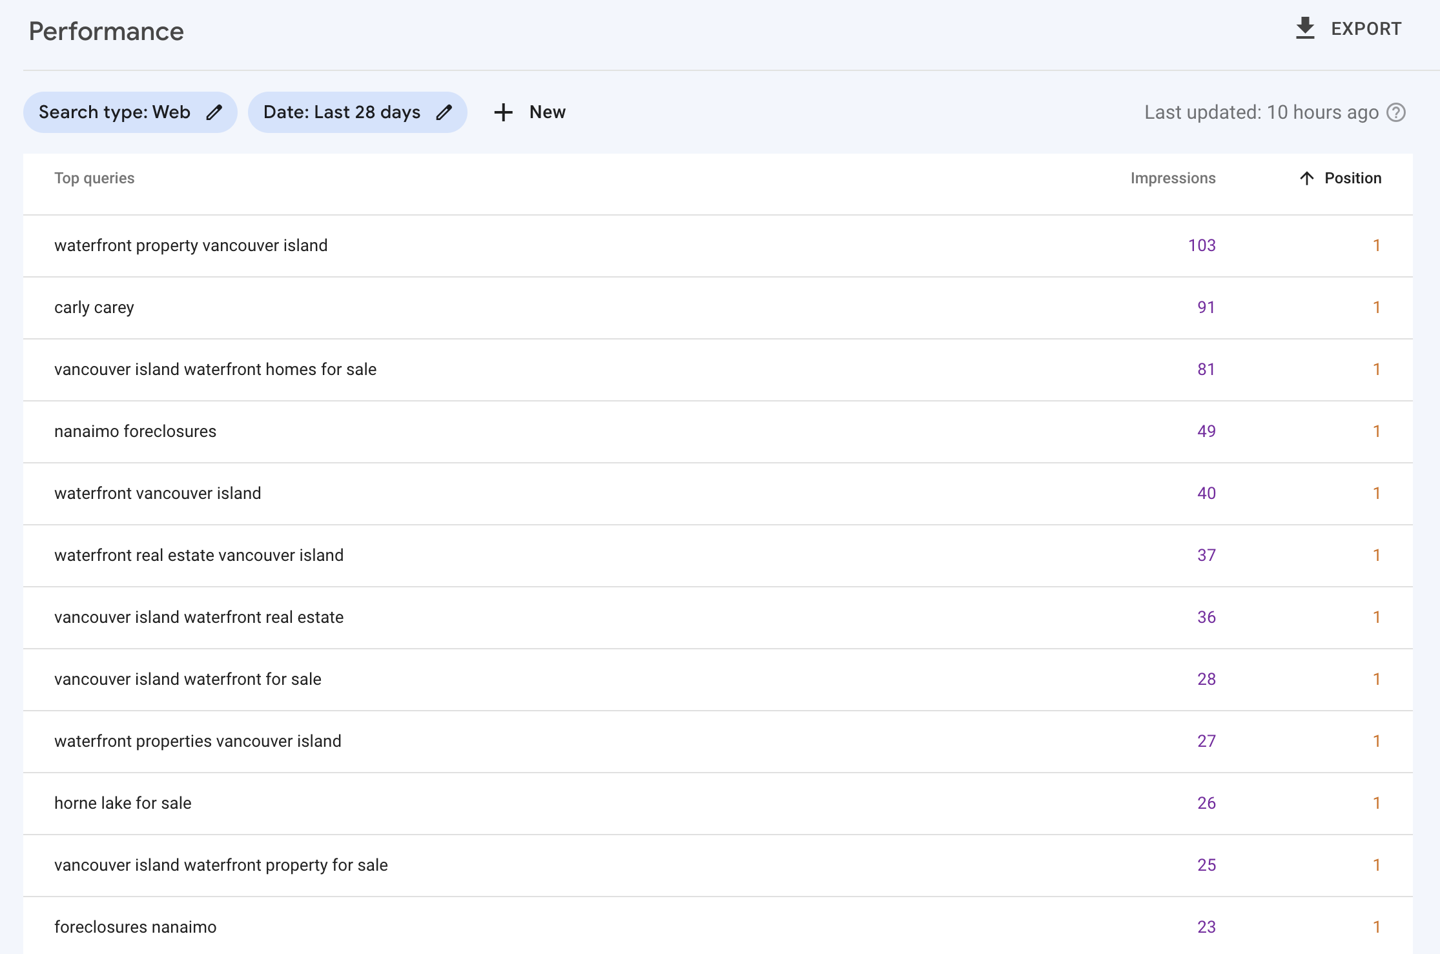
Task: Open the 'nanaimo foreclosures' query row
Action: click(x=135, y=431)
